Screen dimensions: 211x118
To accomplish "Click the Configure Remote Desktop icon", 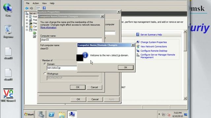I will point(138,51).
